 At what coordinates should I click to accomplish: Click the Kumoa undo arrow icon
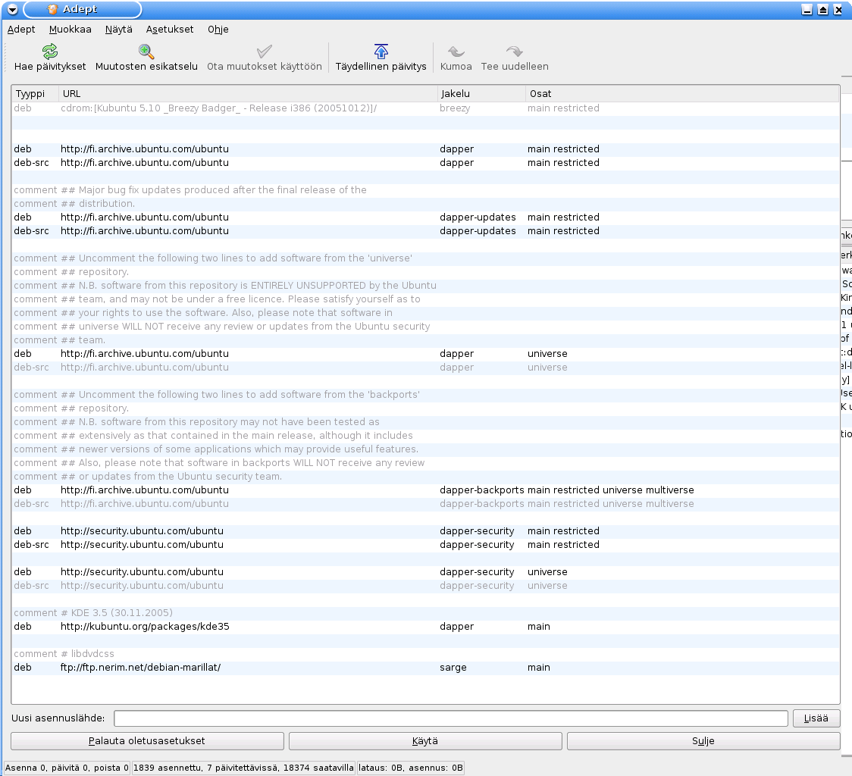(456, 52)
